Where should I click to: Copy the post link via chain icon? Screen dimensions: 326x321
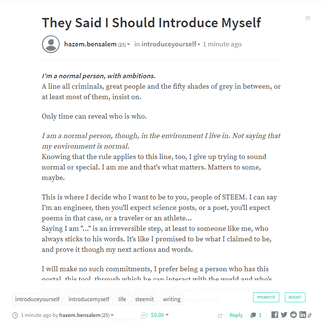[309, 315]
